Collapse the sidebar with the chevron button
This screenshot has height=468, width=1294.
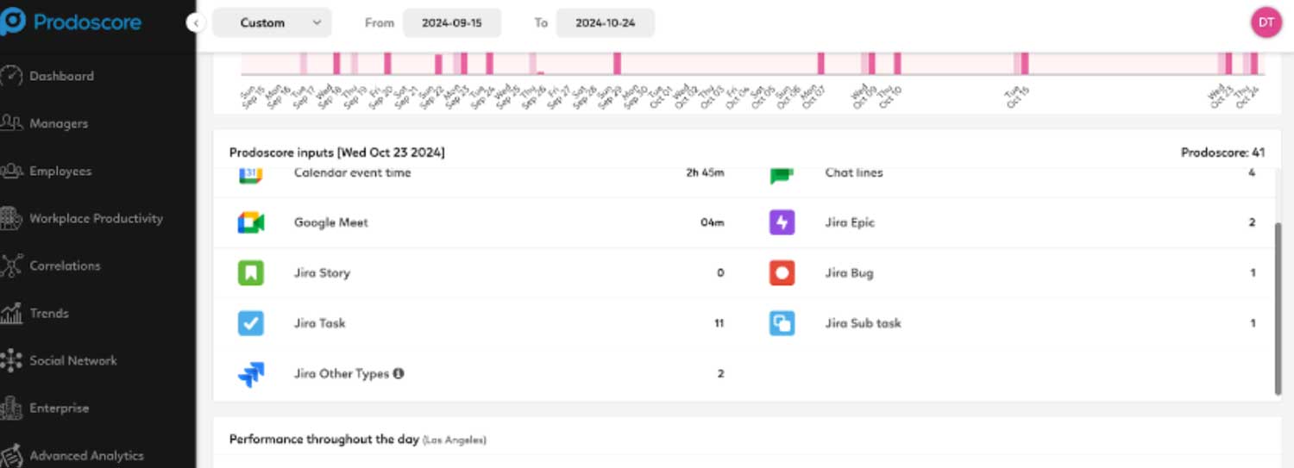(196, 23)
